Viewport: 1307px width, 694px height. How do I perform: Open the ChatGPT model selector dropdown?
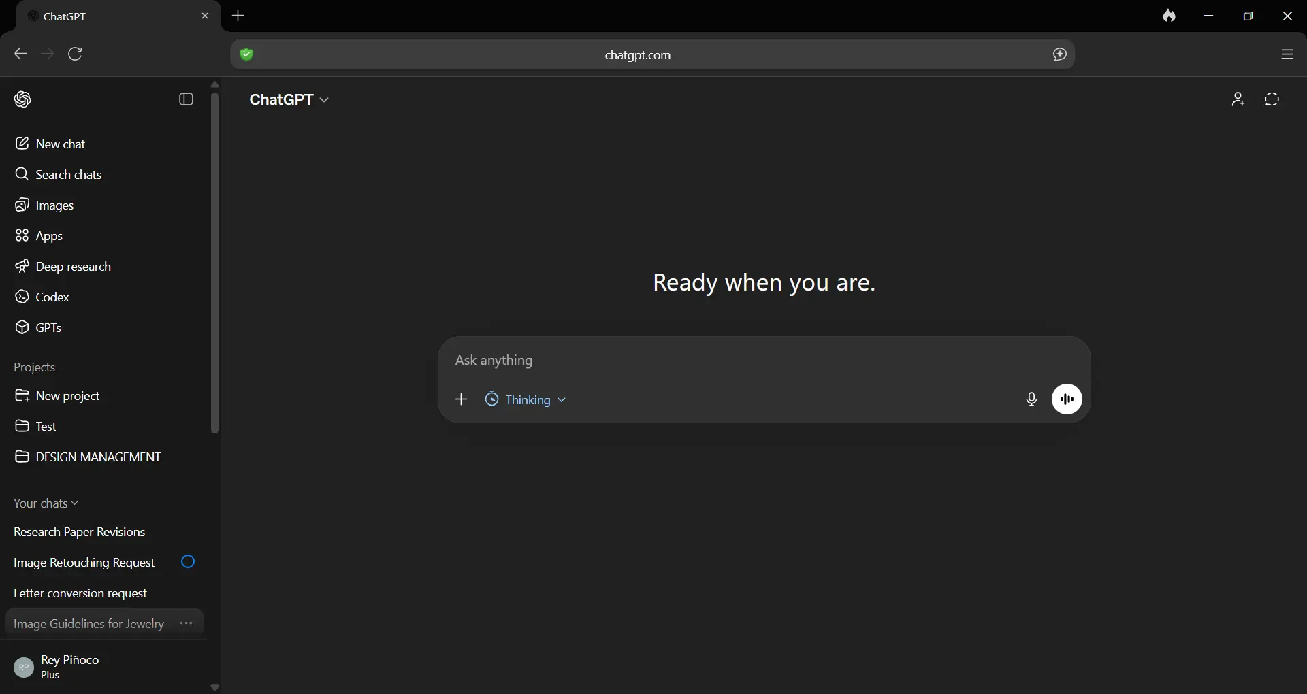(289, 99)
